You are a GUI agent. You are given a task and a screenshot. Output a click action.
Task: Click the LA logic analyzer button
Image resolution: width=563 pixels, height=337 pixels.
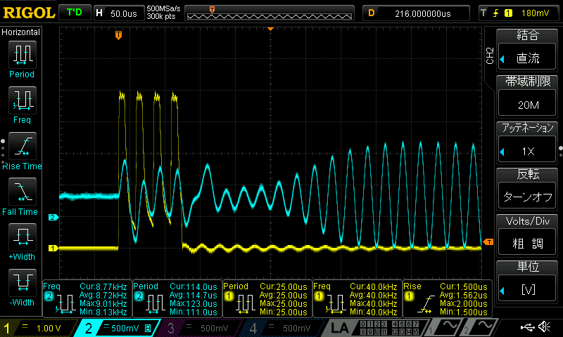[341, 327]
